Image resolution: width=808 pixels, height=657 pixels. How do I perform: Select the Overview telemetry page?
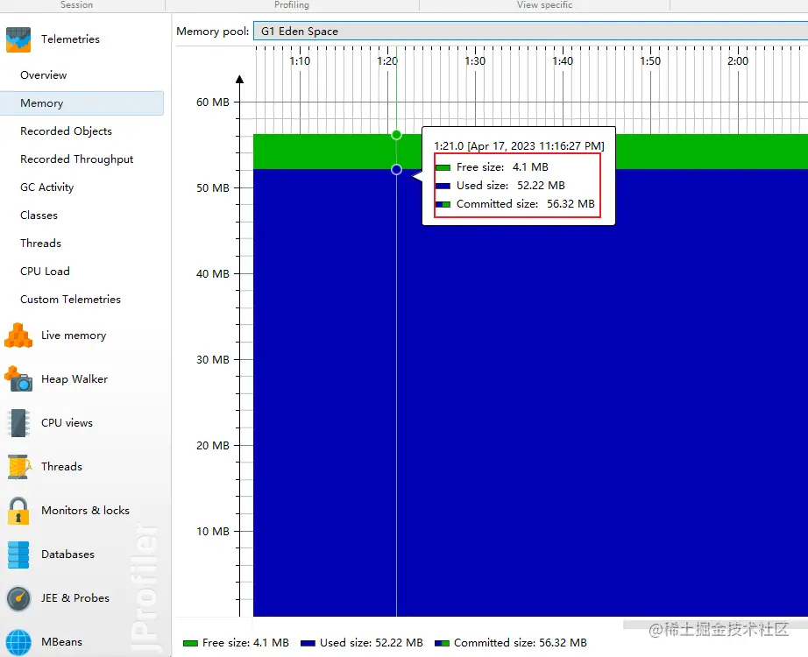click(x=42, y=75)
